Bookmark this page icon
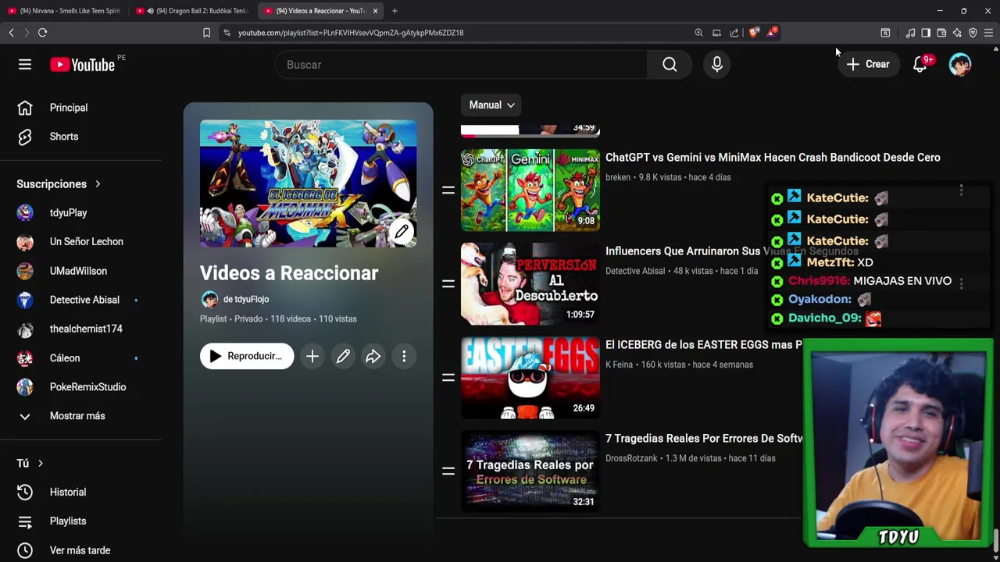1000x562 pixels. (x=206, y=33)
